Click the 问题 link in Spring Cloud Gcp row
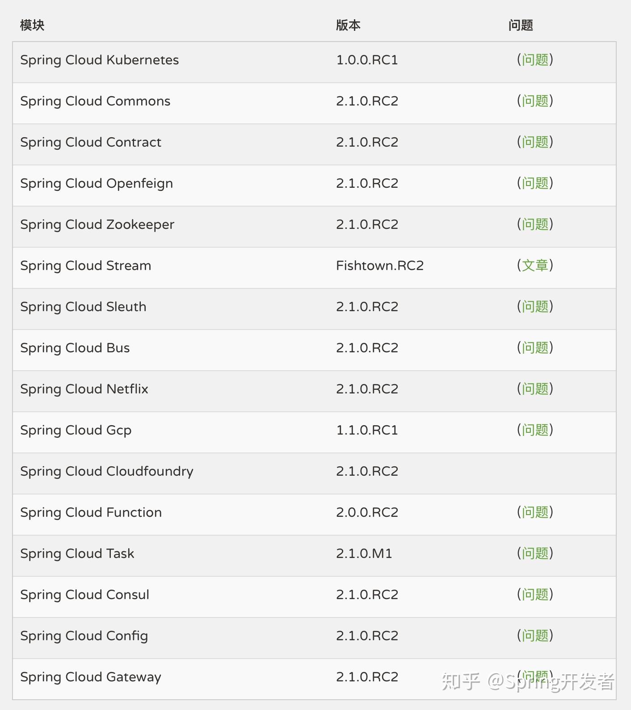Image resolution: width=631 pixels, height=710 pixels. click(x=535, y=430)
